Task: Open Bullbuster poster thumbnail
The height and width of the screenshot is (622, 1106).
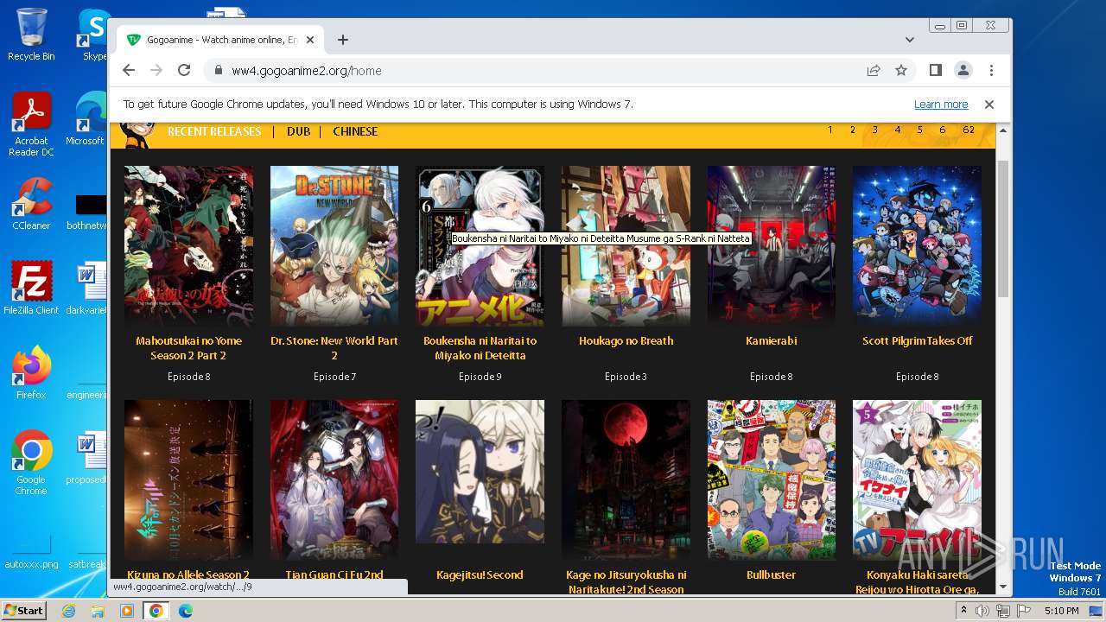Action: point(772,479)
